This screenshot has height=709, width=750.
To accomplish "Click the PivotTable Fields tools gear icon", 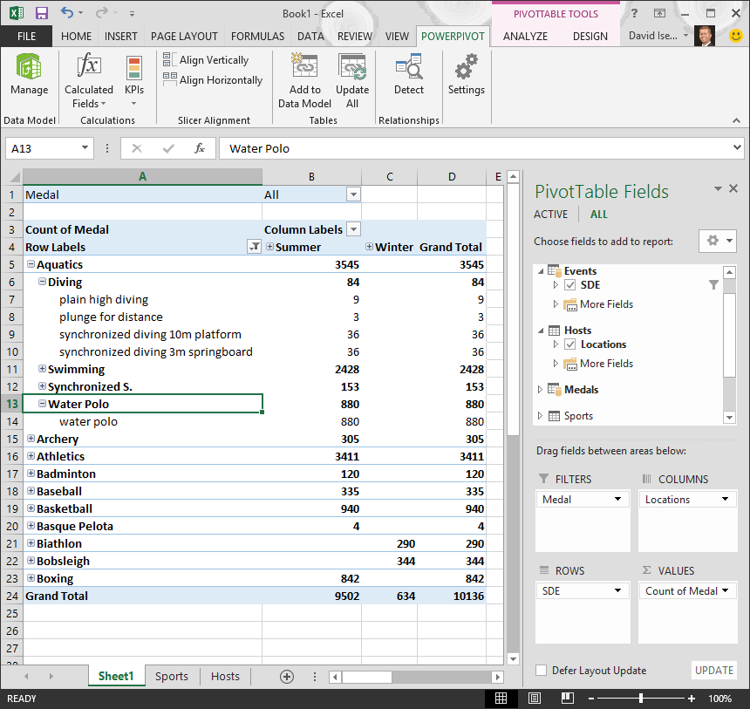I will pos(711,241).
